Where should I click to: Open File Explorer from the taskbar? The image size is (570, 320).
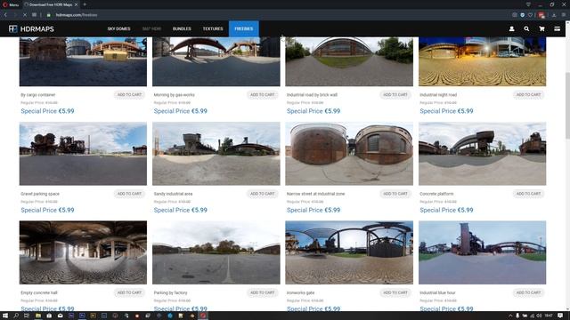click(37, 316)
